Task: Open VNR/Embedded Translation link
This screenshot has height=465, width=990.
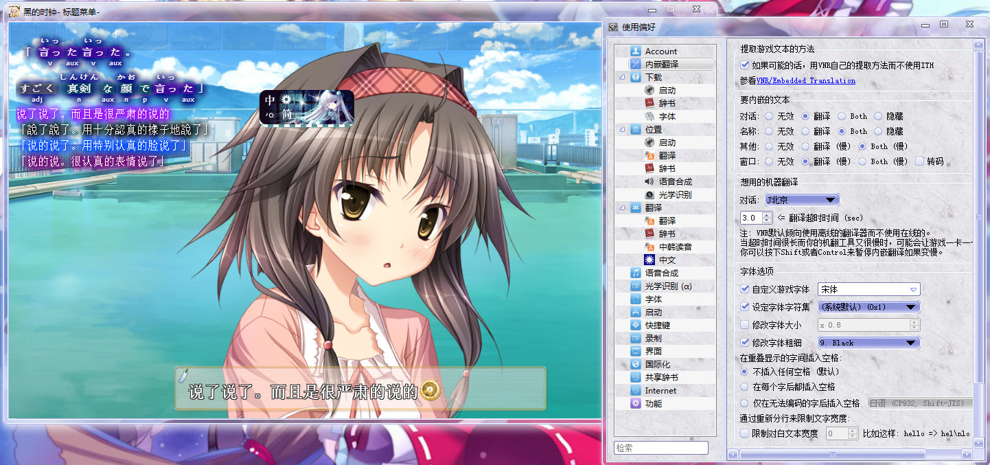Action: point(806,80)
